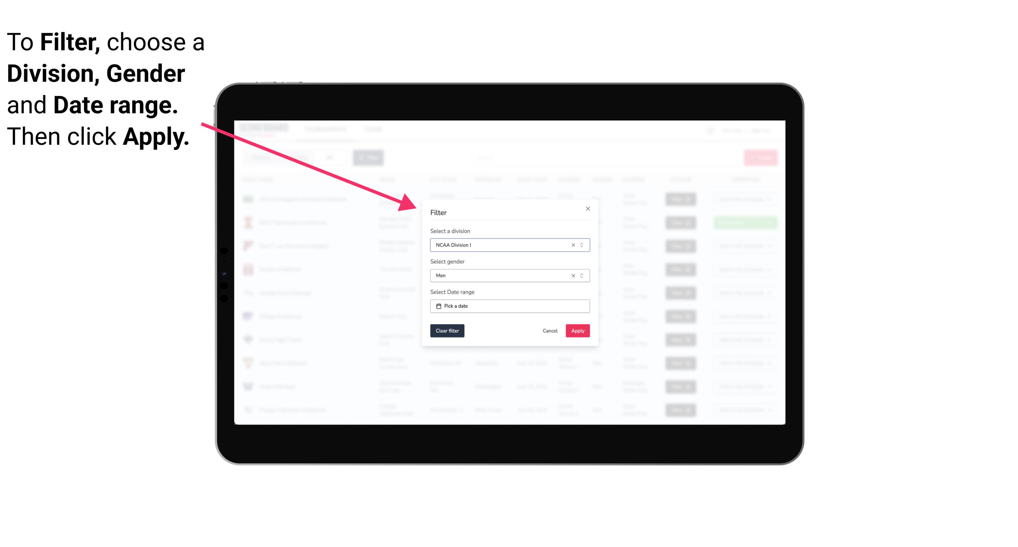Click the Filter dialog title label

pos(439,212)
